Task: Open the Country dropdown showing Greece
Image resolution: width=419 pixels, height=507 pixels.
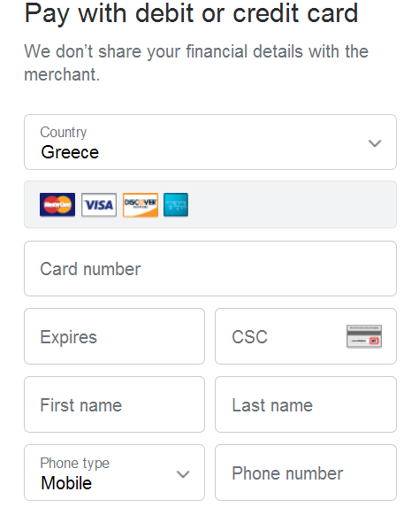Action: (x=210, y=142)
